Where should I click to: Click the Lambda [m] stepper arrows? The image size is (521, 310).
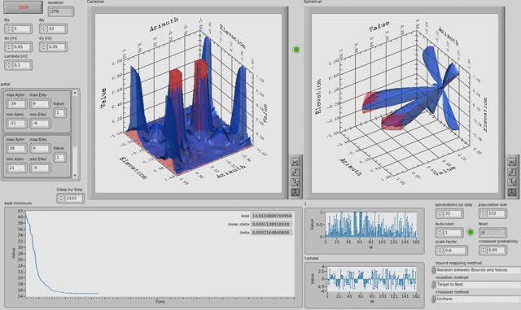tap(8, 65)
